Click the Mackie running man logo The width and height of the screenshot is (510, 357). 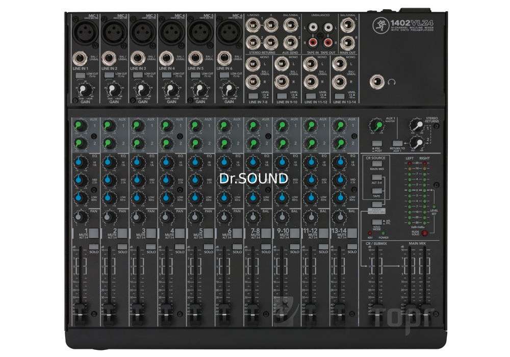point(380,25)
